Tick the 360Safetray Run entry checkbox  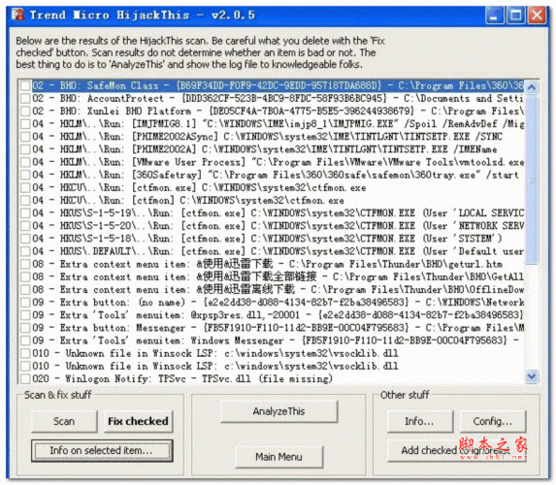click(x=25, y=175)
